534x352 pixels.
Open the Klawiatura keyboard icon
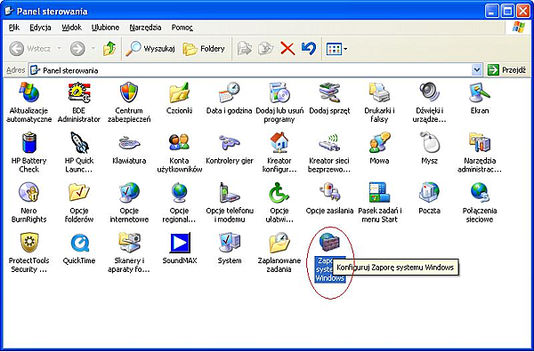[x=129, y=142]
